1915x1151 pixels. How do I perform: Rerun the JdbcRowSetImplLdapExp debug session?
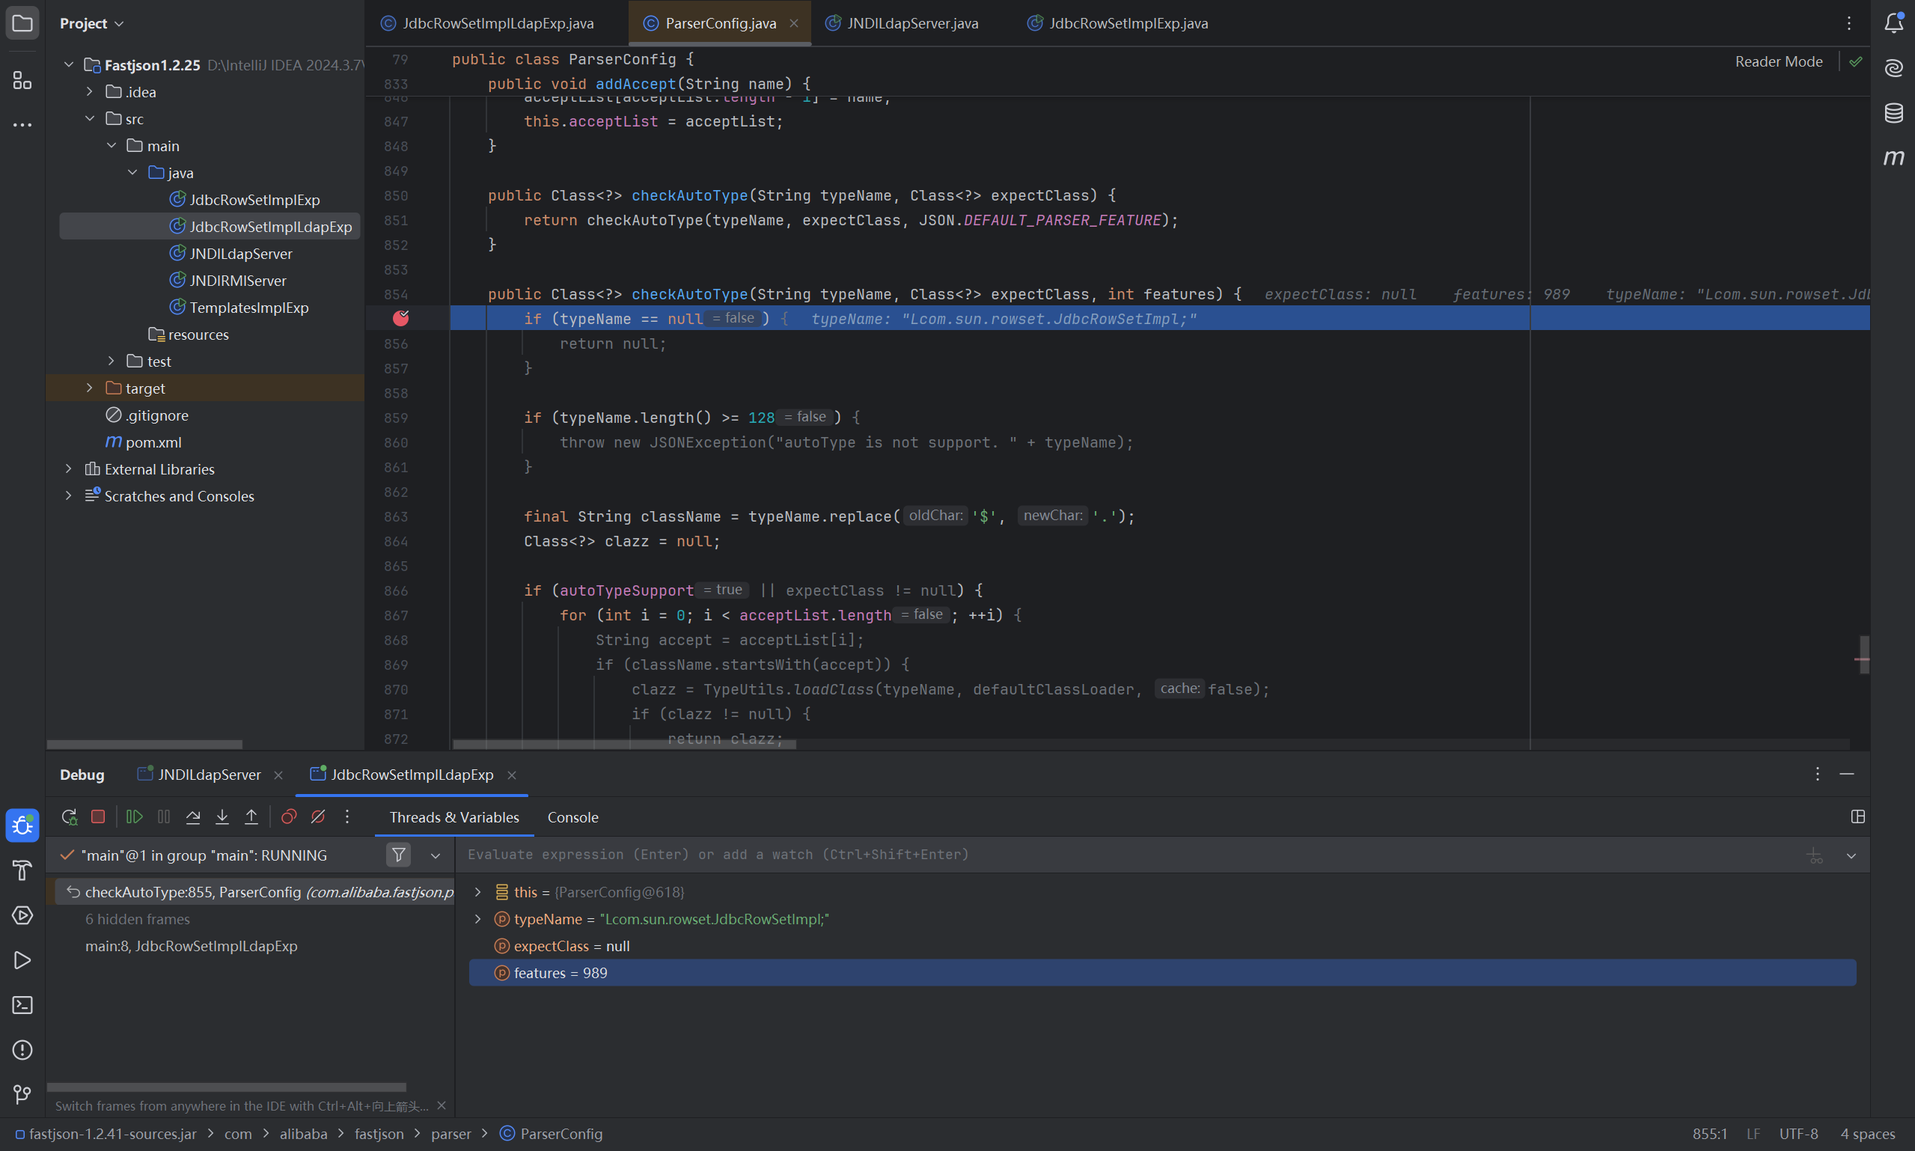[x=69, y=816]
